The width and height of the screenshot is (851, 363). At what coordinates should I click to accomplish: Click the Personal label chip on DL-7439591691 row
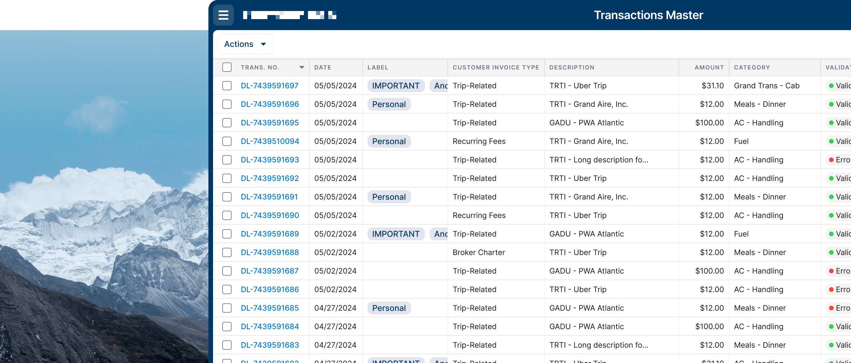[389, 197]
